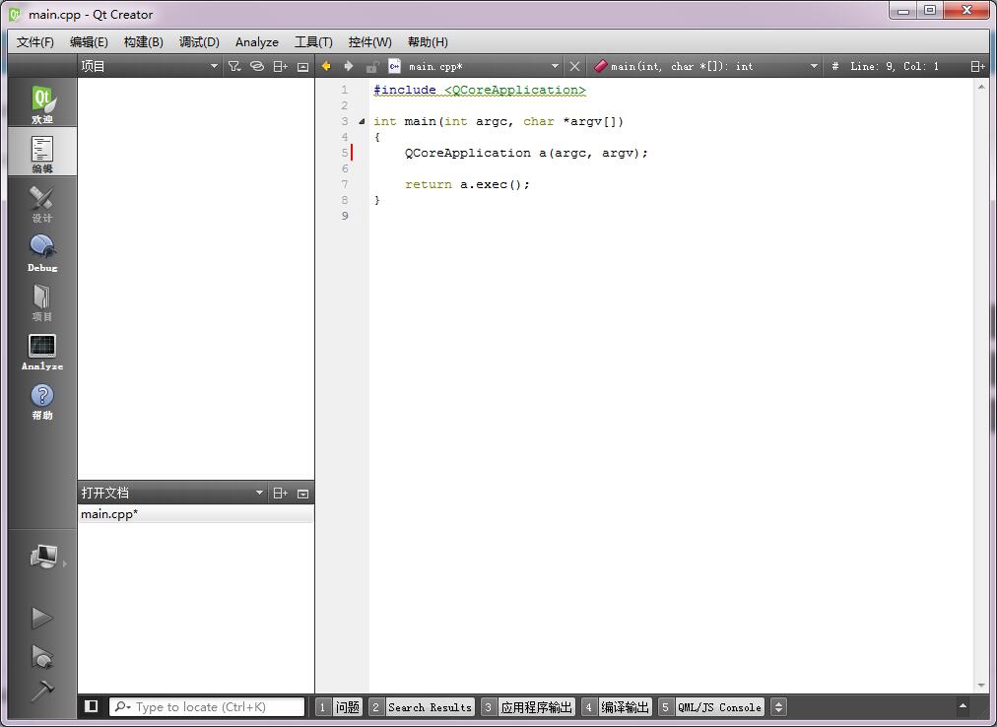Viewport: 997px width, 727px height.
Task: Open the Analyze mode
Action: [x=42, y=350]
